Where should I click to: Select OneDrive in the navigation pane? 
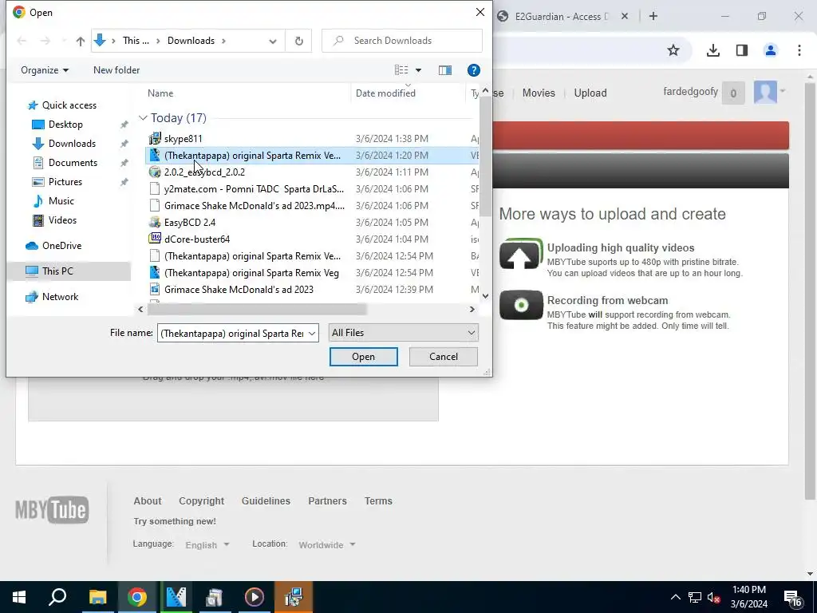click(x=61, y=246)
